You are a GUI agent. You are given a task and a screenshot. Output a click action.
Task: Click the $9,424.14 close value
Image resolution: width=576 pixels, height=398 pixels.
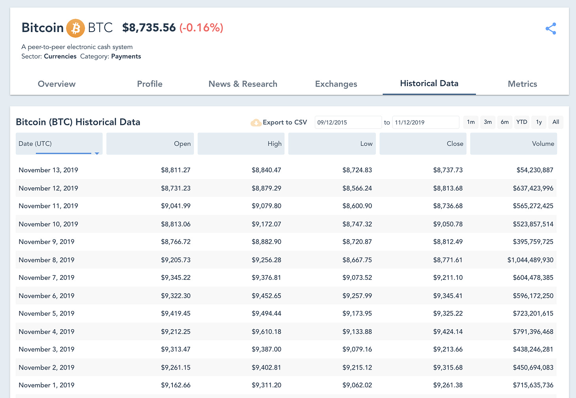448,332
